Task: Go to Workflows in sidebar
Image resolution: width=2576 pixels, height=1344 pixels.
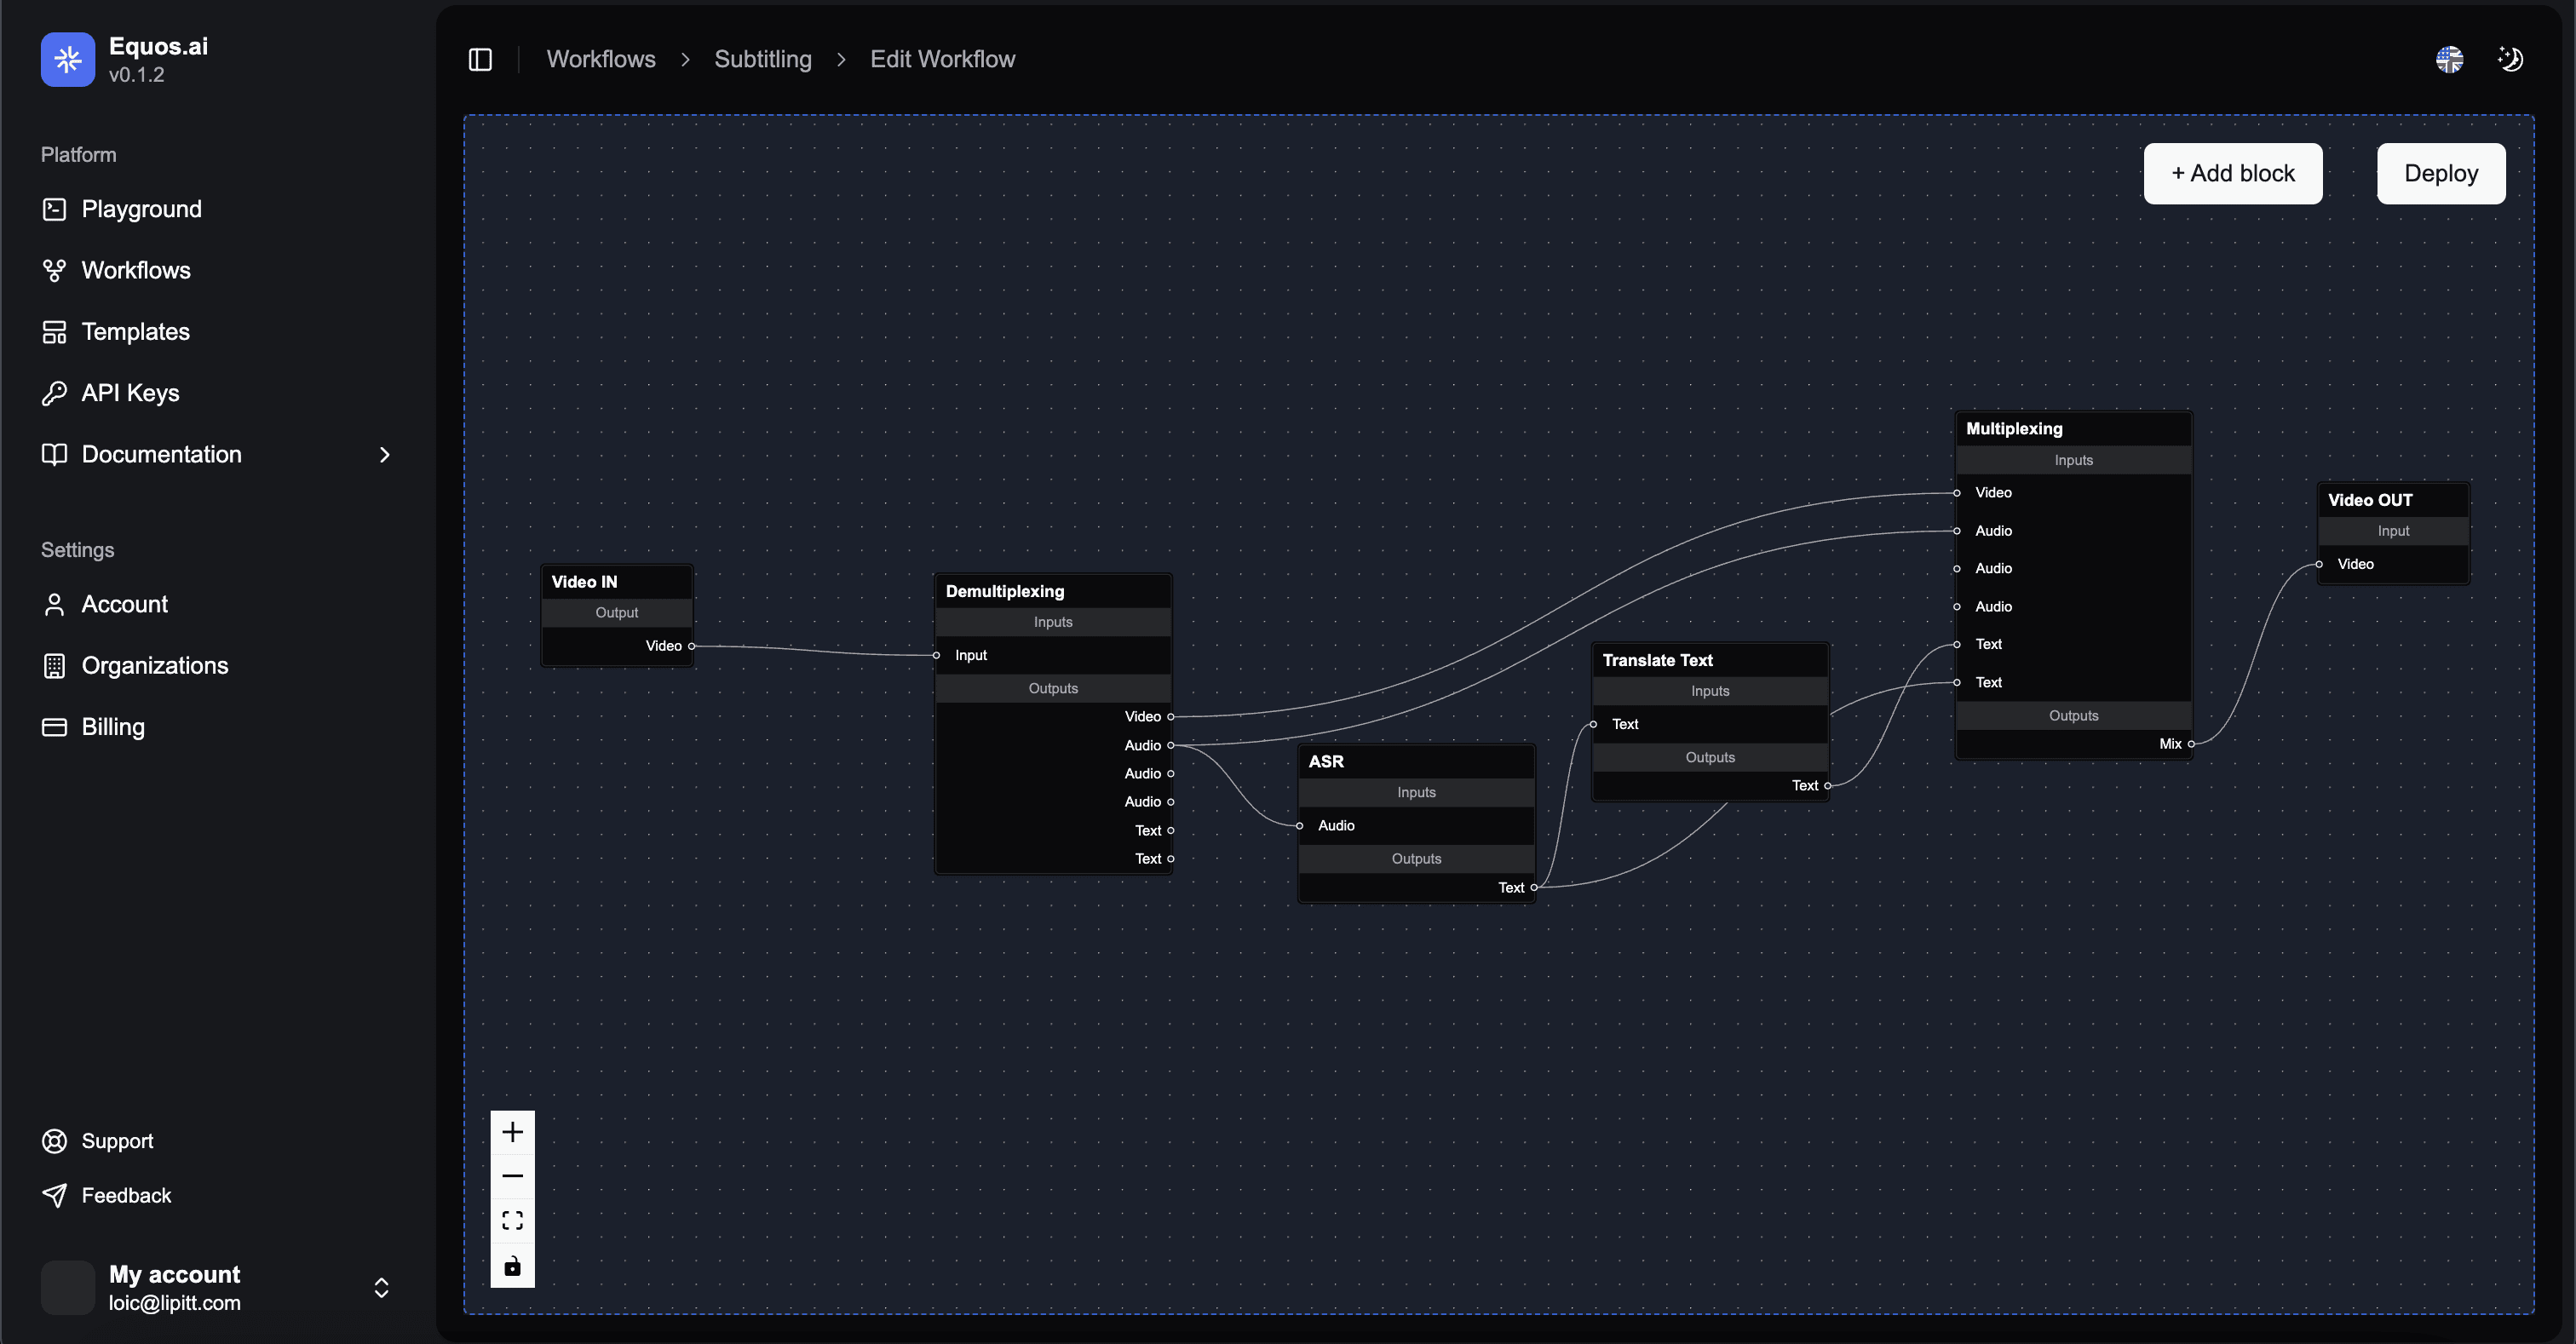Action: coord(136,270)
